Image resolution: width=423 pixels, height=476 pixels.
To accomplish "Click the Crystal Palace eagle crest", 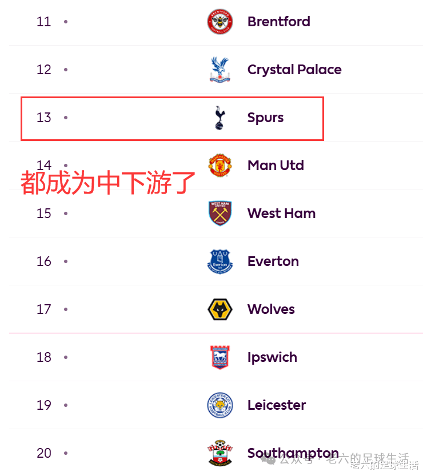I will coord(220,70).
